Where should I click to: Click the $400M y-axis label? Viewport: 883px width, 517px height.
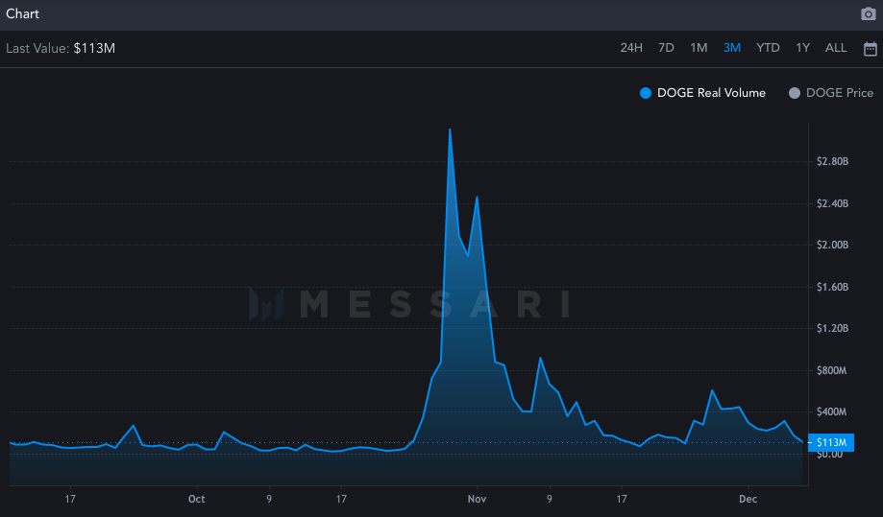click(x=831, y=411)
